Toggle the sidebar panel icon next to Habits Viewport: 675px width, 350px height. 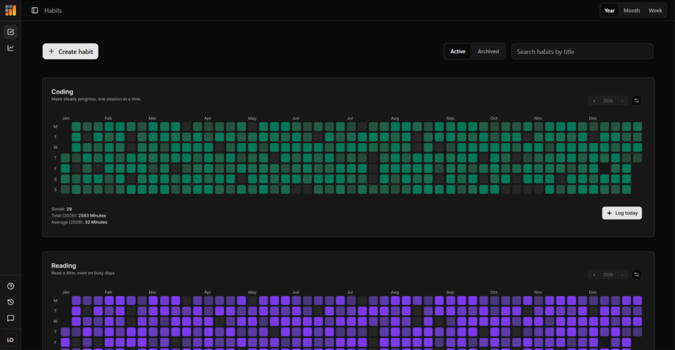tap(35, 11)
